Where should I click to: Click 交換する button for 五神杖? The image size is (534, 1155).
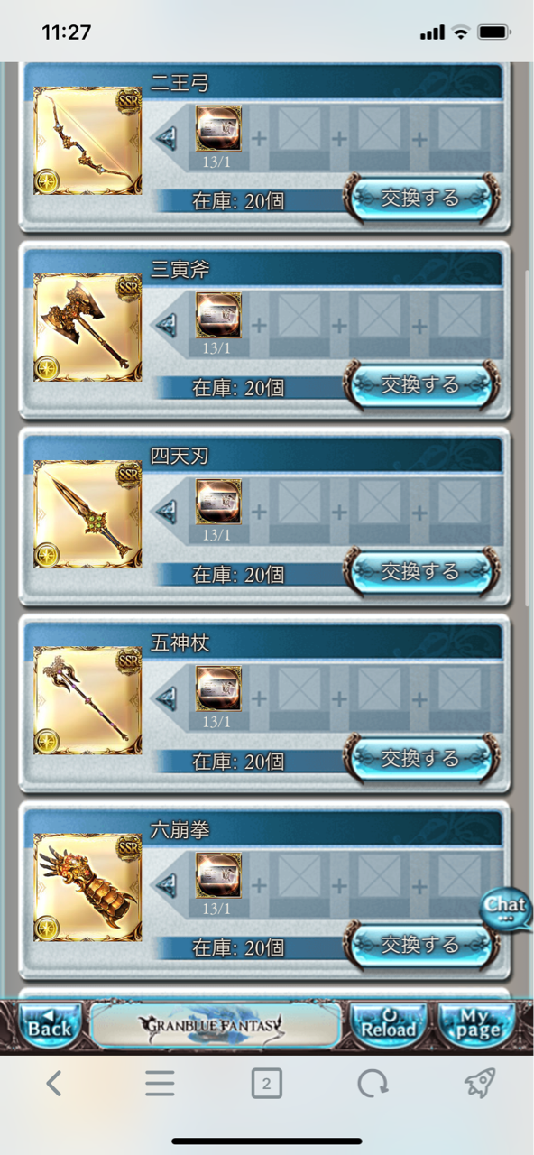point(420,759)
